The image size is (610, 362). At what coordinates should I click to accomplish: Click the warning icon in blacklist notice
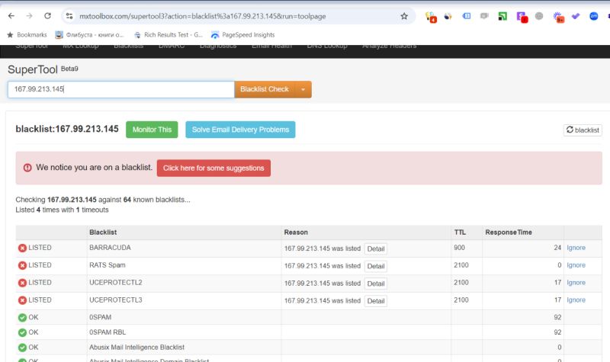(27, 168)
